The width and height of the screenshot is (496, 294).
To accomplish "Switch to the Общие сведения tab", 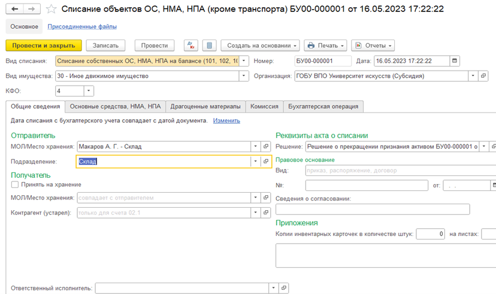I will 35,107.
